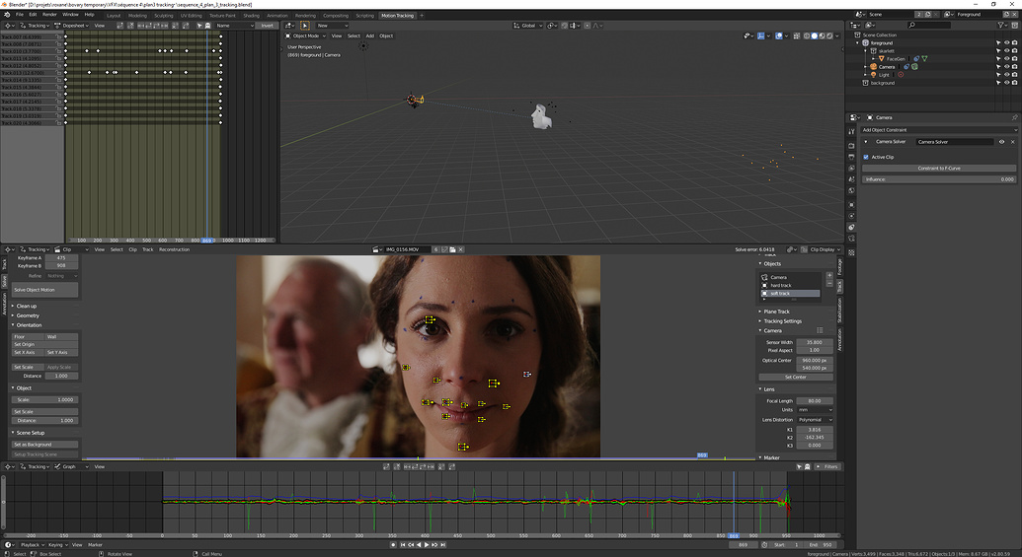This screenshot has width=1022, height=557.
Task: Click the Set Origin button
Action: (45, 344)
